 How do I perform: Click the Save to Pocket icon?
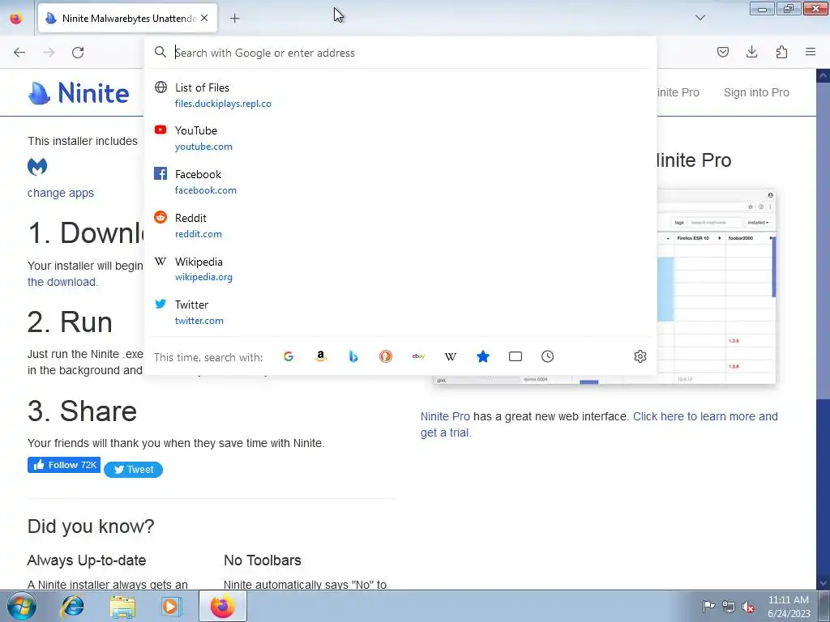tap(722, 52)
